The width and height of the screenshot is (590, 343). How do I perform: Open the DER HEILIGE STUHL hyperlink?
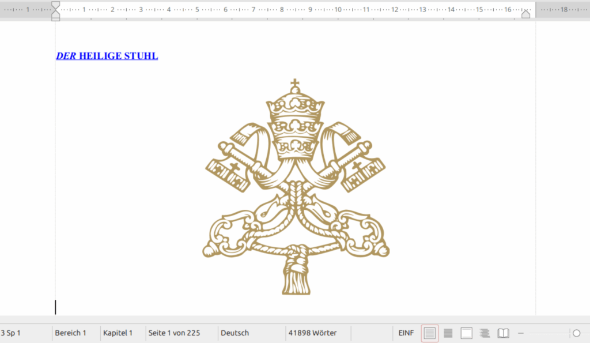(x=107, y=56)
